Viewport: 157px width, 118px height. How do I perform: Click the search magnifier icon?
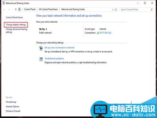coord(151,9)
